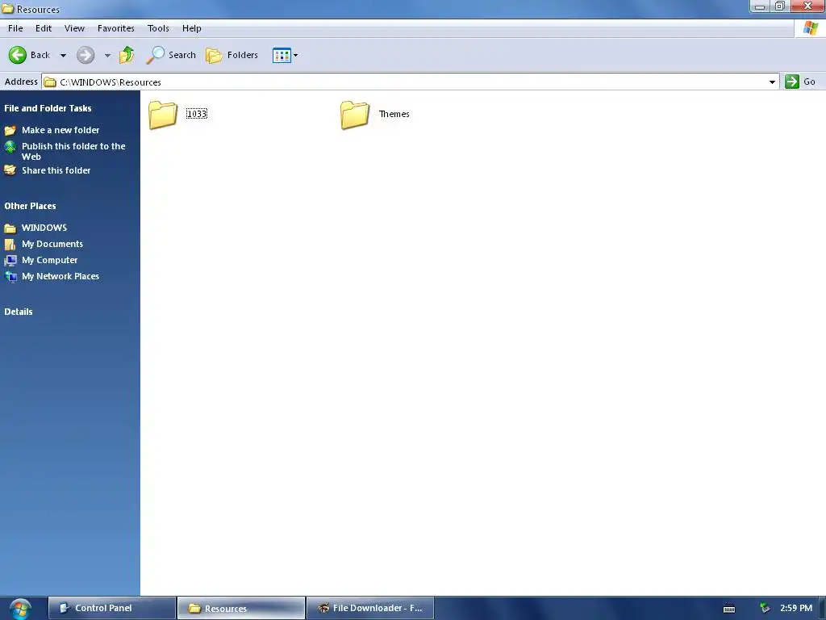
Task: Minimize the Resources window
Action: [x=760, y=6]
